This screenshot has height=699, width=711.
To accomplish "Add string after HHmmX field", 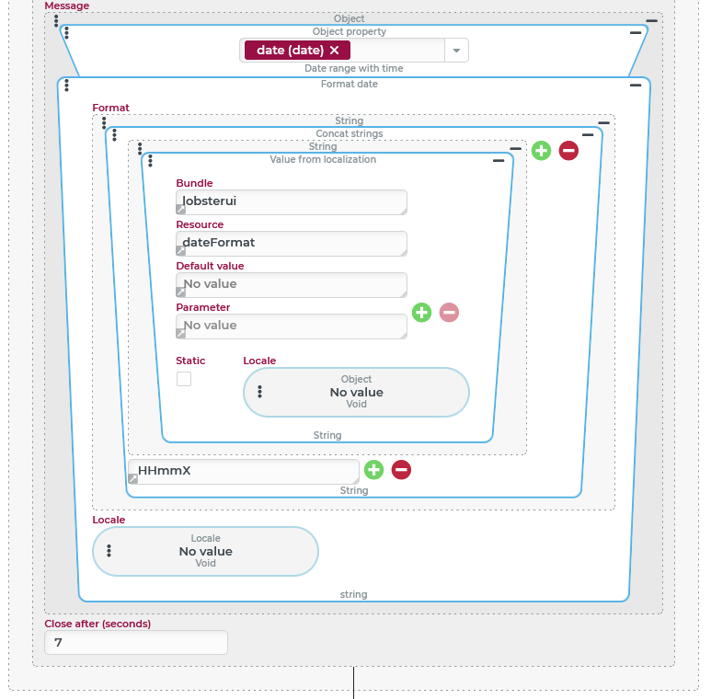I will 373,470.
